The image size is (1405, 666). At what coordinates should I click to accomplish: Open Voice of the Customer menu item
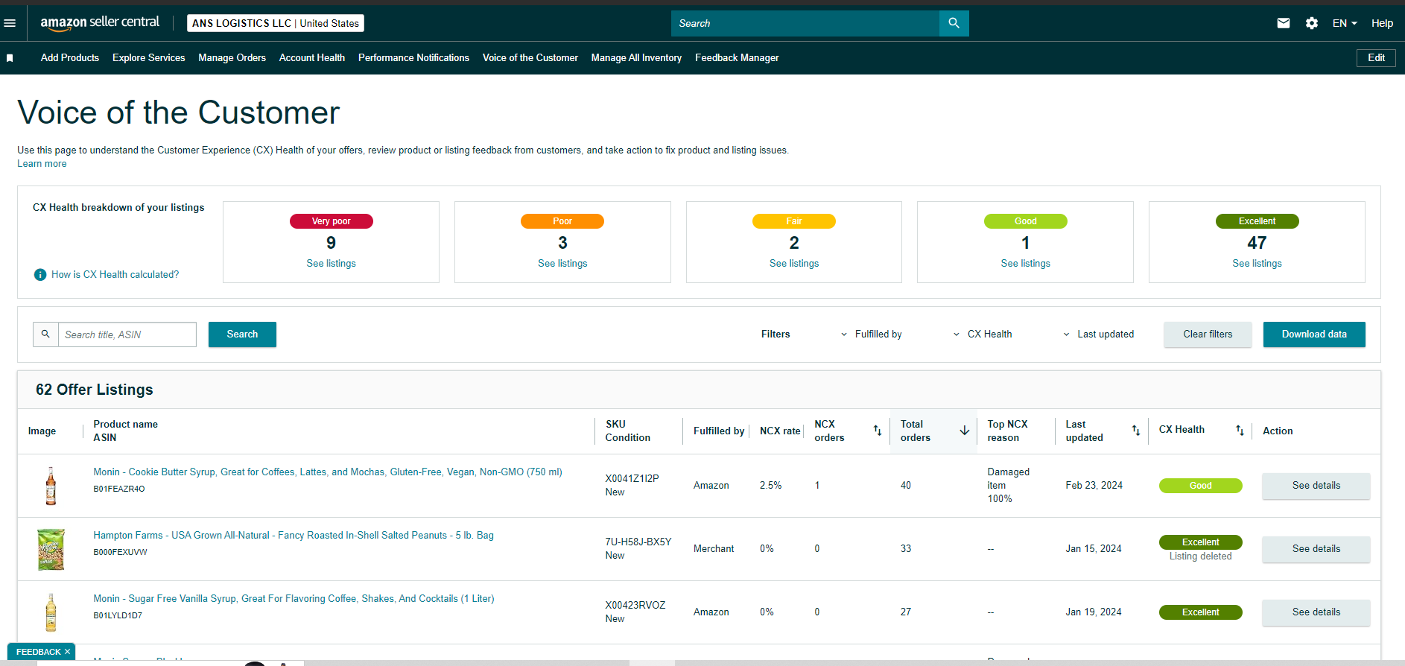coord(530,58)
